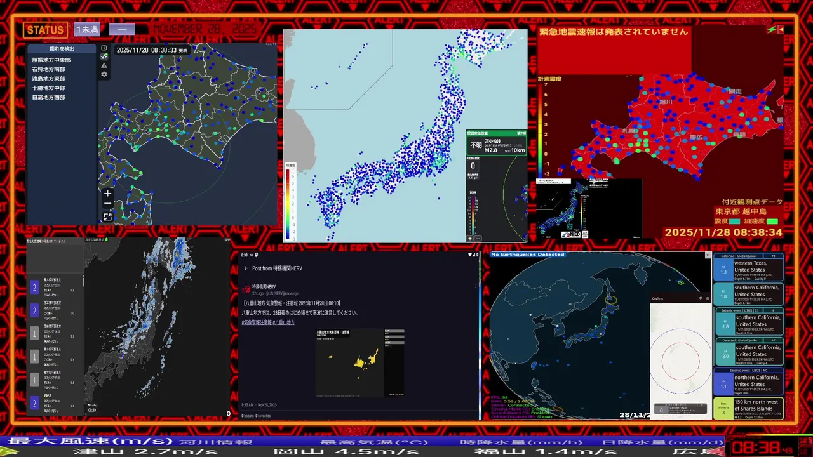Click the southern California M2.0 GlobalQuake card

[749, 352]
